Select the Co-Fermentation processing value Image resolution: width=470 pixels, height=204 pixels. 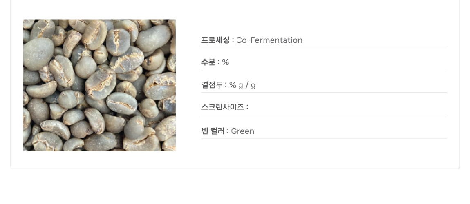click(269, 40)
